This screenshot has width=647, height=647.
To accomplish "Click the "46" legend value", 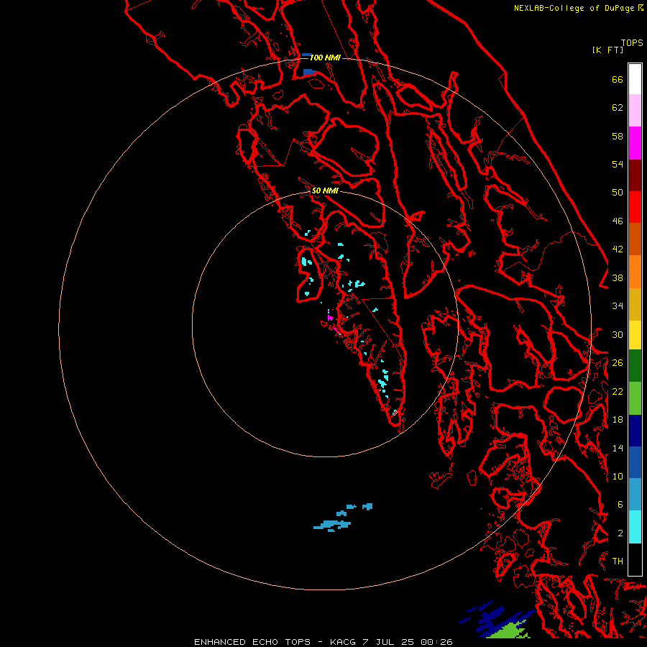I will tap(618, 221).
